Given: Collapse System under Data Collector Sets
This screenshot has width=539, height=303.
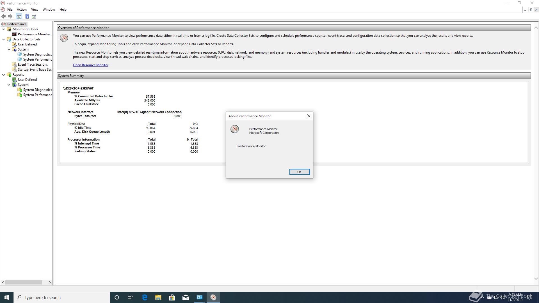Looking at the screenshot, I should [9, 49].
